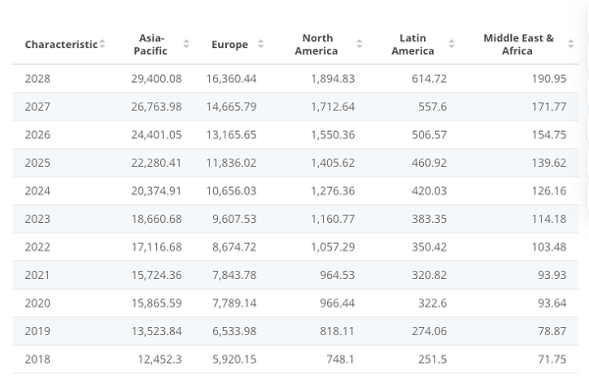The image size is (589, 388).
Task: Click the 2021 Europe value 7,843.78
Action: pyautogui.click(x=235, y=275)
